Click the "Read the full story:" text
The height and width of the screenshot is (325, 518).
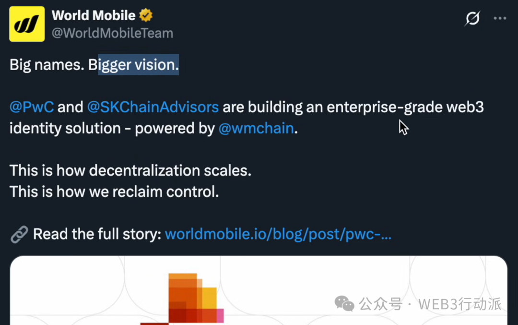tap(97, 235)
